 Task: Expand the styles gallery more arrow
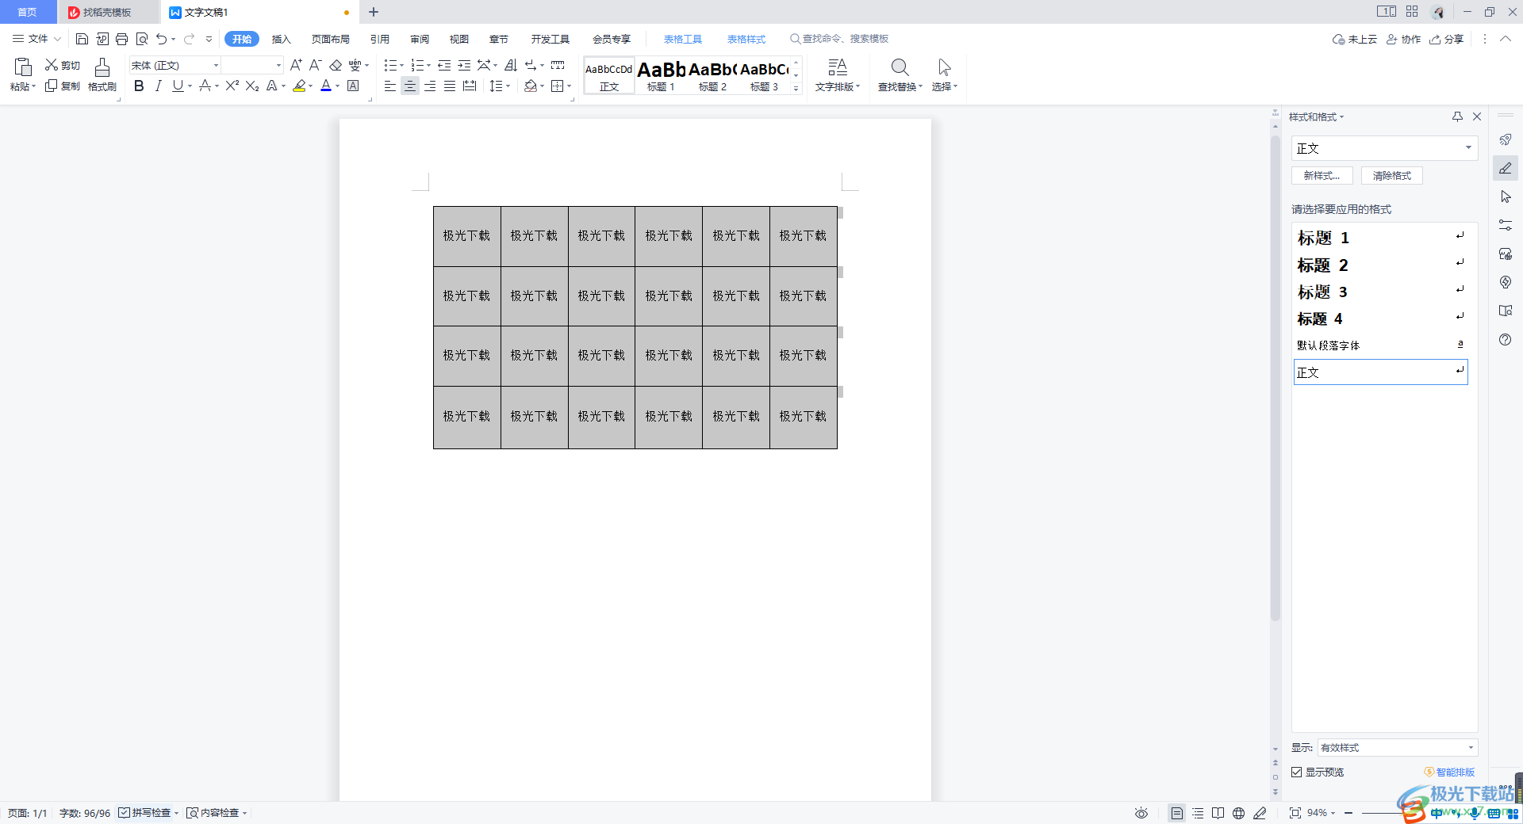coord(796,89)
